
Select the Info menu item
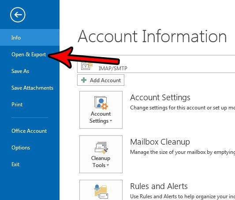30,37
